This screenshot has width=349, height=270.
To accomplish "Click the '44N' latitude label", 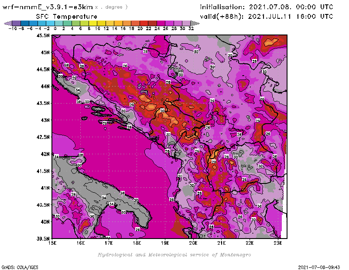I will point(45,86).
